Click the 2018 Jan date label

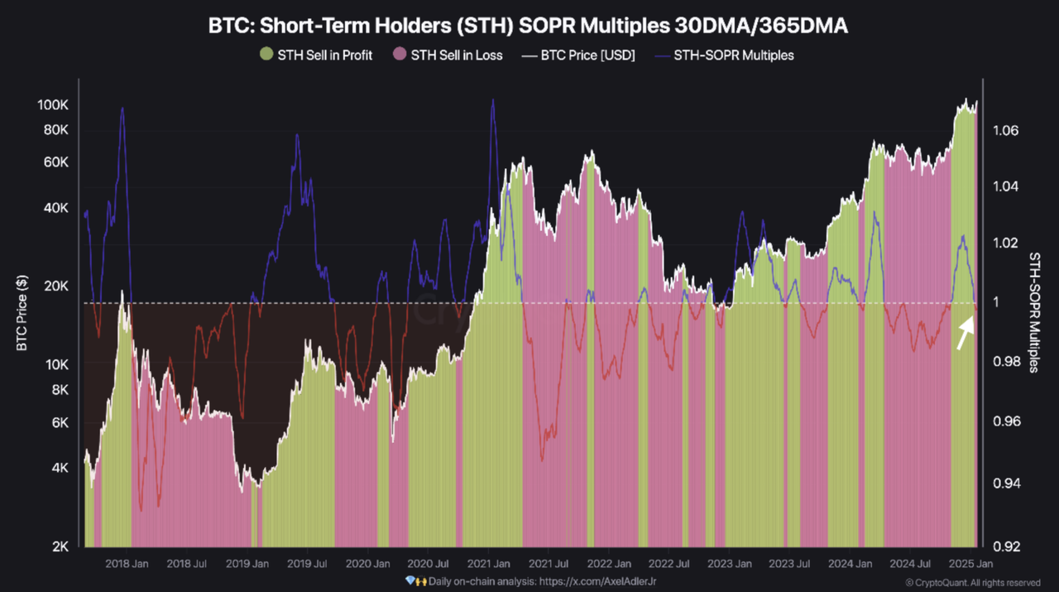coord(128,564)
